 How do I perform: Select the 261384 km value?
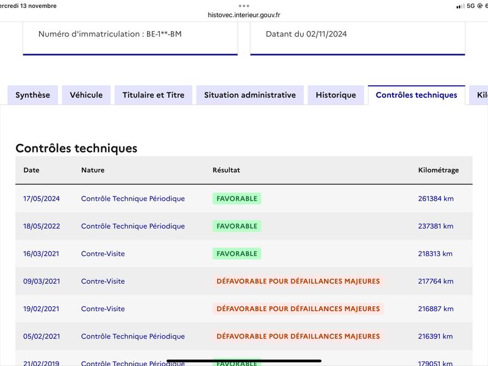(436, 199)
